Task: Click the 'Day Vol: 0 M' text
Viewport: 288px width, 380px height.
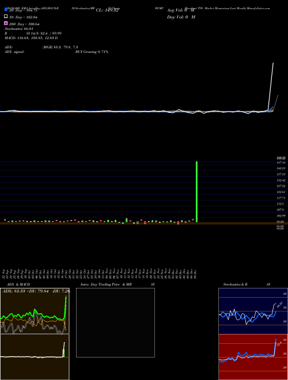Action: (x=181, y=17)
